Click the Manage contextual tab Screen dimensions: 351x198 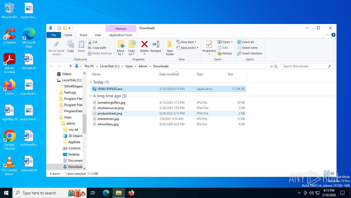tap(121, 28)
